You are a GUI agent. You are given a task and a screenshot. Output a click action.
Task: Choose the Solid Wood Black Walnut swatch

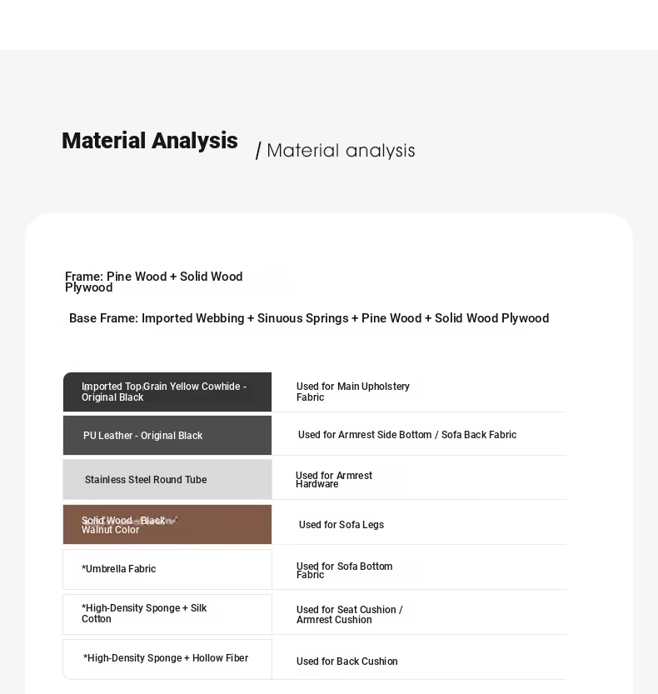(x=167, y=525)
